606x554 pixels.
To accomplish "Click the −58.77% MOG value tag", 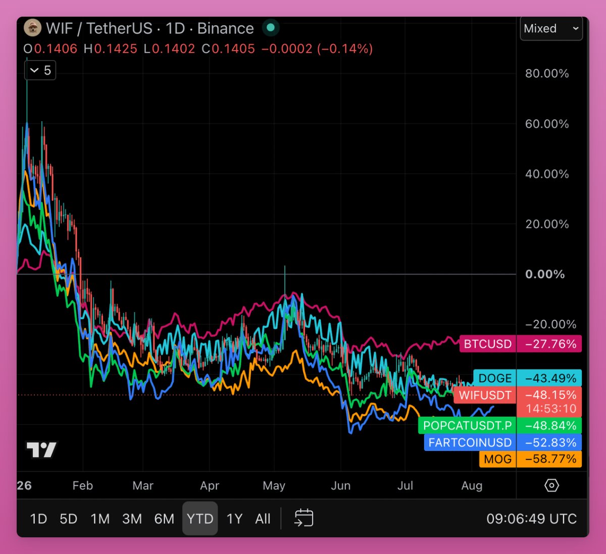I will [x=550, y=459].
